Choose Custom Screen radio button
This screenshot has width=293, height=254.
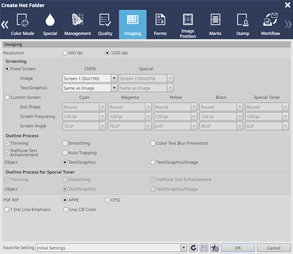tap(7, 98)
